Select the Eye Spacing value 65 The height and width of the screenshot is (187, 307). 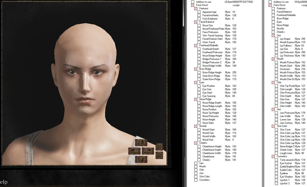coord(234,96)
